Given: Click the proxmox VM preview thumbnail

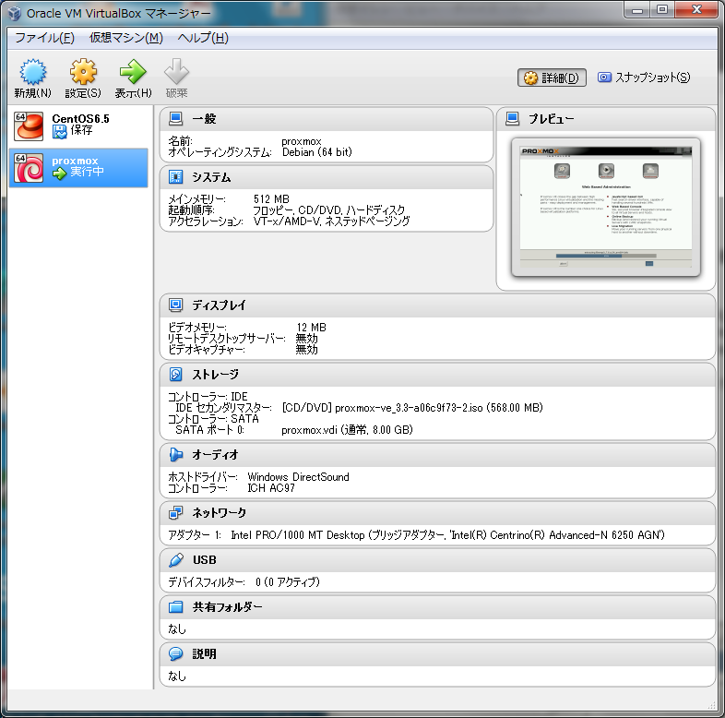Looking at the screenshot, I should click(x=606, y=208).
